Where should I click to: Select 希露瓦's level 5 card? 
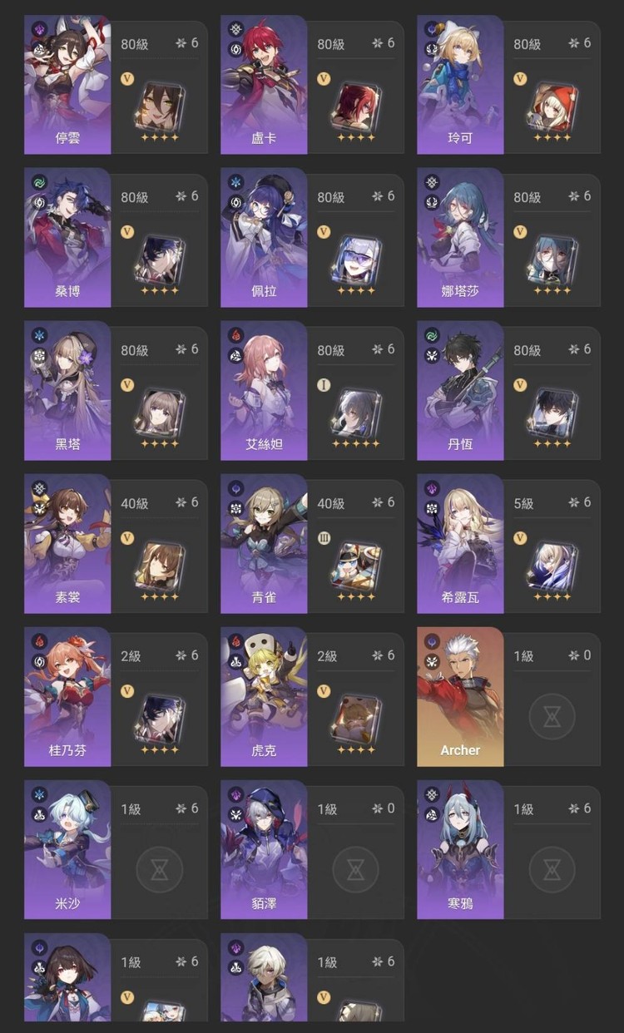(x=508, y=544)
